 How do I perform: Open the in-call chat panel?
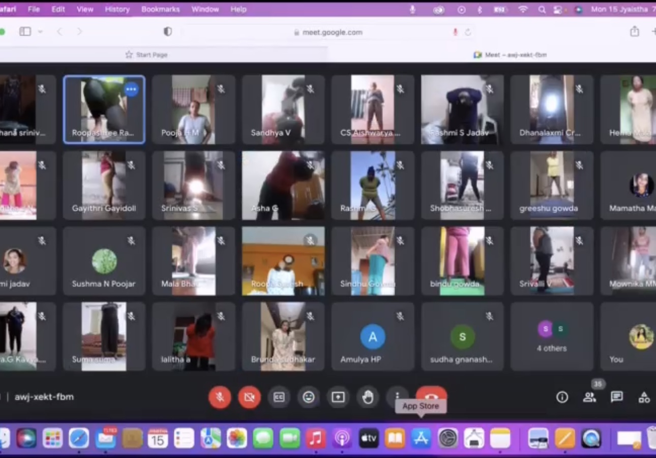coord(617,397)
